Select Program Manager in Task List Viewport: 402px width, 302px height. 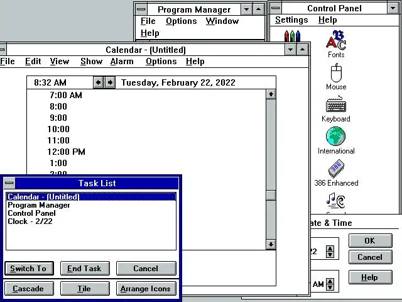91,205
